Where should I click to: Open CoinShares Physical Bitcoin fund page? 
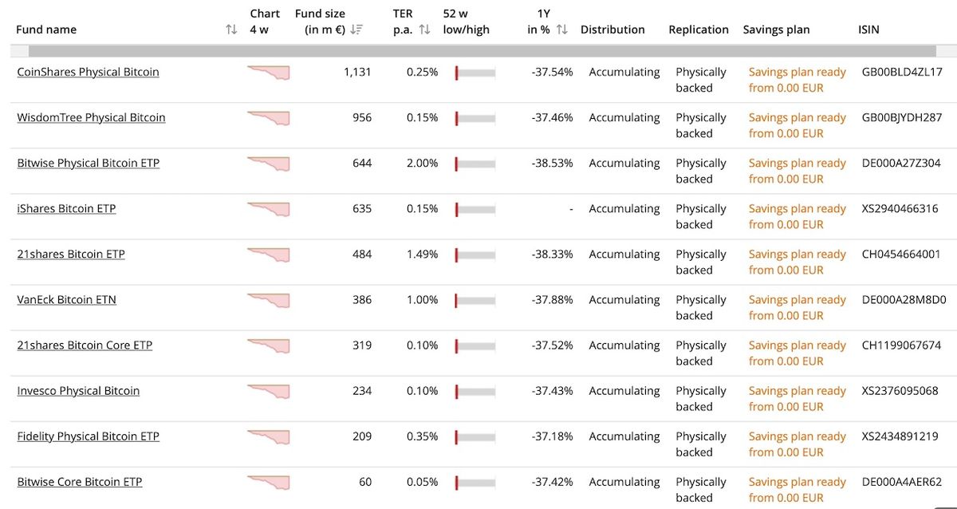click(88, 72)
